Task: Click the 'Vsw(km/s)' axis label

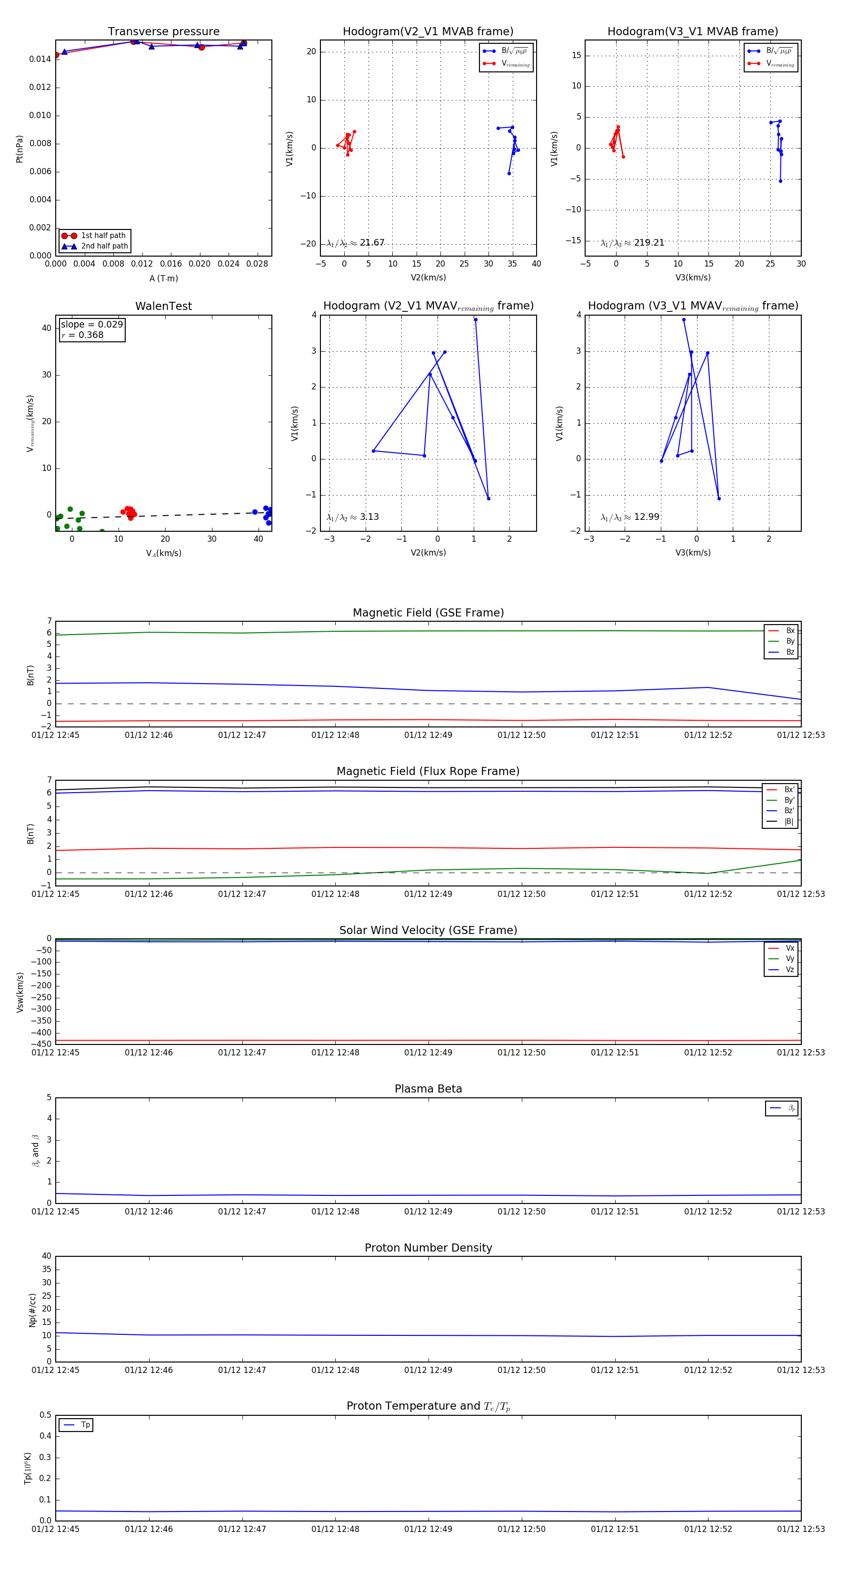Action: [x=20, y=992]
